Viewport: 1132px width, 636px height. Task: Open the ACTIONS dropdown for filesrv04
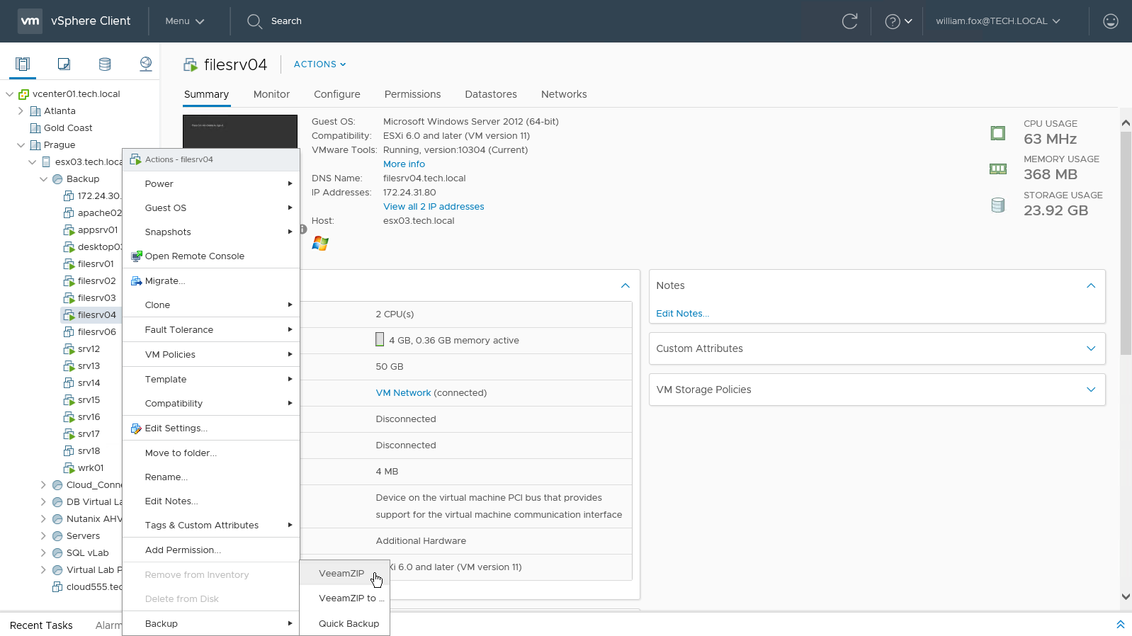click(x=319, y=64)
